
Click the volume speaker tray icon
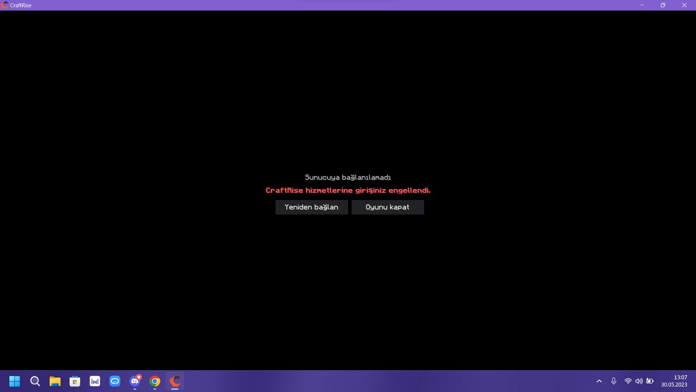[639, 381]
